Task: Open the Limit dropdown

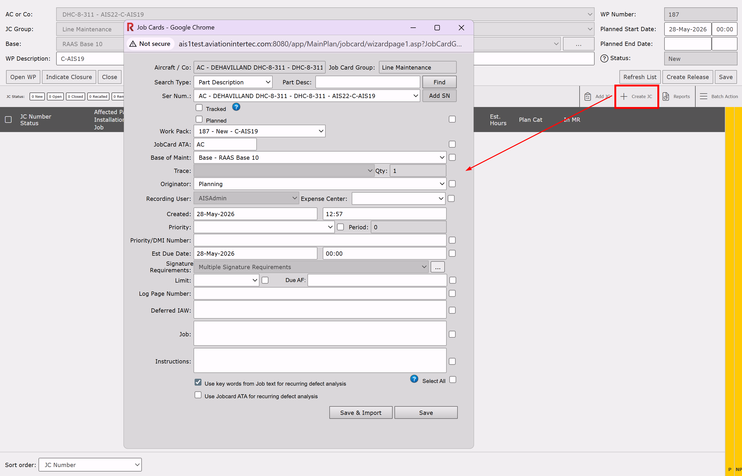Action: (x=226, y=280)
